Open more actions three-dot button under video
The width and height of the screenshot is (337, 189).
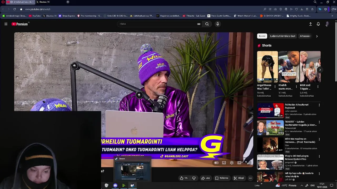[x=250, y=178]
